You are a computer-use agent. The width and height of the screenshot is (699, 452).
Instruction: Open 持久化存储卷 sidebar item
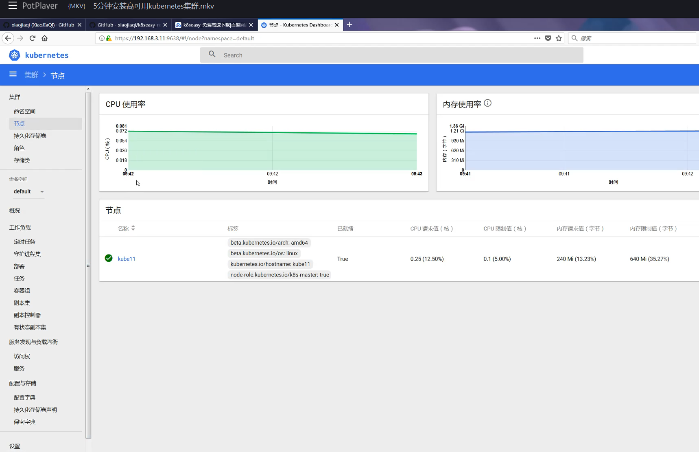[30, 136]
